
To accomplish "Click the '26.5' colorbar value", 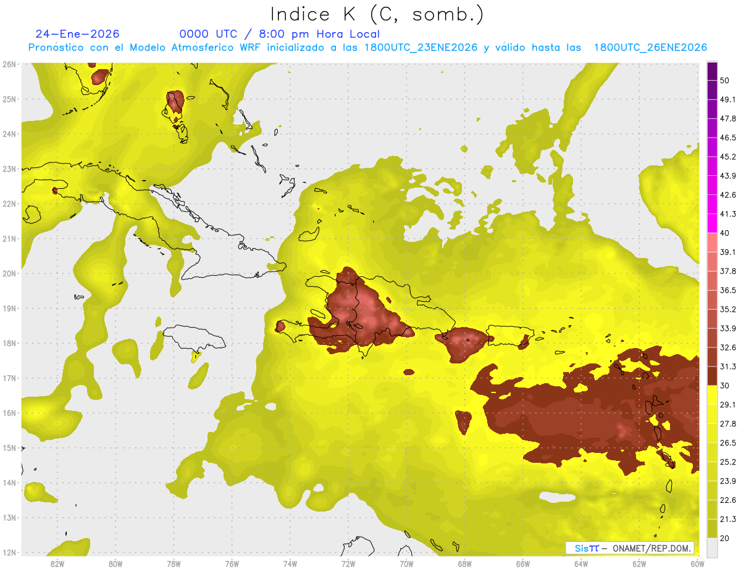I will (x=728, y=443).
